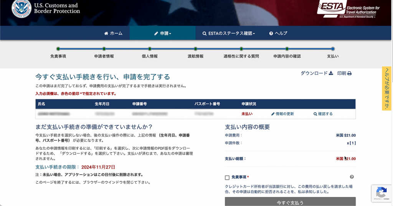The height and width of the screenshot is (206, 393).
Task: Click the magnifier icon for 確認する
Action: click(x=315, y=114)
